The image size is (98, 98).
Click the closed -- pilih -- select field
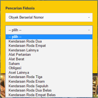coord(49,30)
